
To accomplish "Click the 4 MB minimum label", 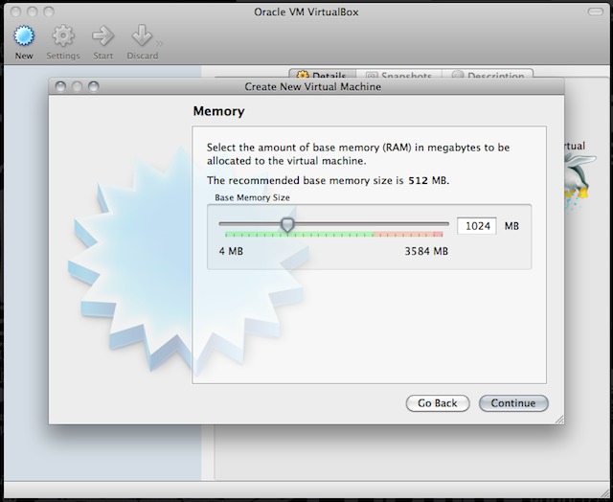I will click(231, 251).
